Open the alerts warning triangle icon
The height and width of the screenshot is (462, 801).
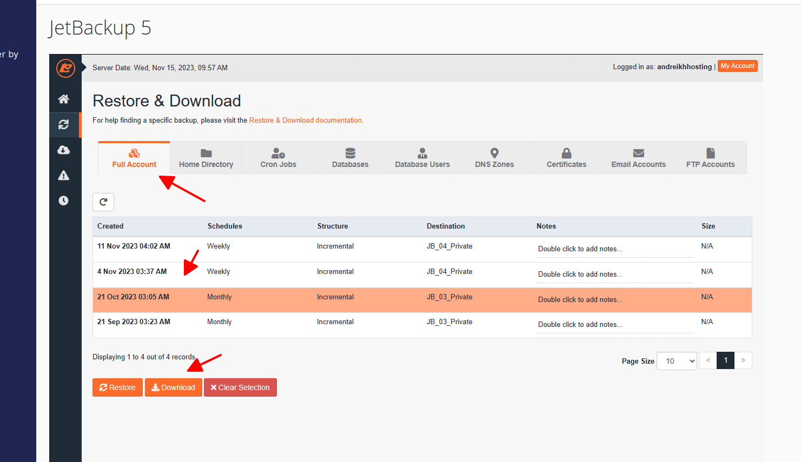(x=64, y=175)
